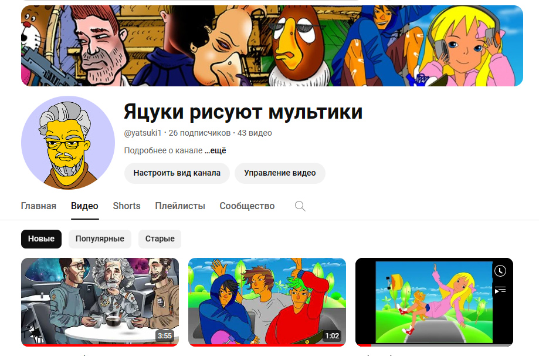Play the 1:02 three teenagers video
The image size is (539, 356).
267,302
